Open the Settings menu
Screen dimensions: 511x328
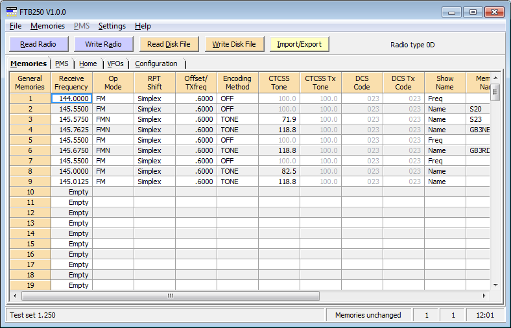(x=112, y=26)
